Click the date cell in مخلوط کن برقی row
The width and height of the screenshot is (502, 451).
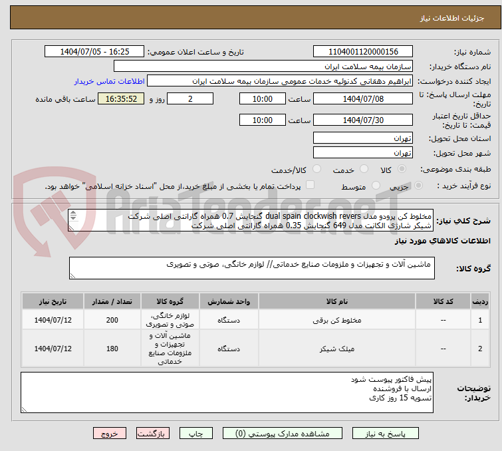[x=53, y=320]
